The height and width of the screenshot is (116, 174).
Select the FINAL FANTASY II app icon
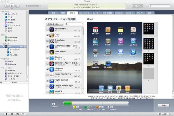(52, 75)
